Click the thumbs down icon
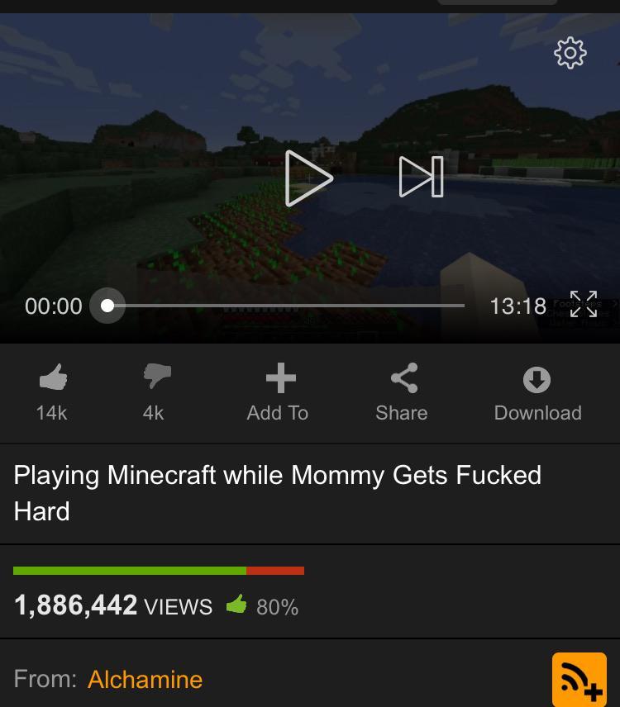The width and height of the screenshot is (620, 707). click(157, 377)
